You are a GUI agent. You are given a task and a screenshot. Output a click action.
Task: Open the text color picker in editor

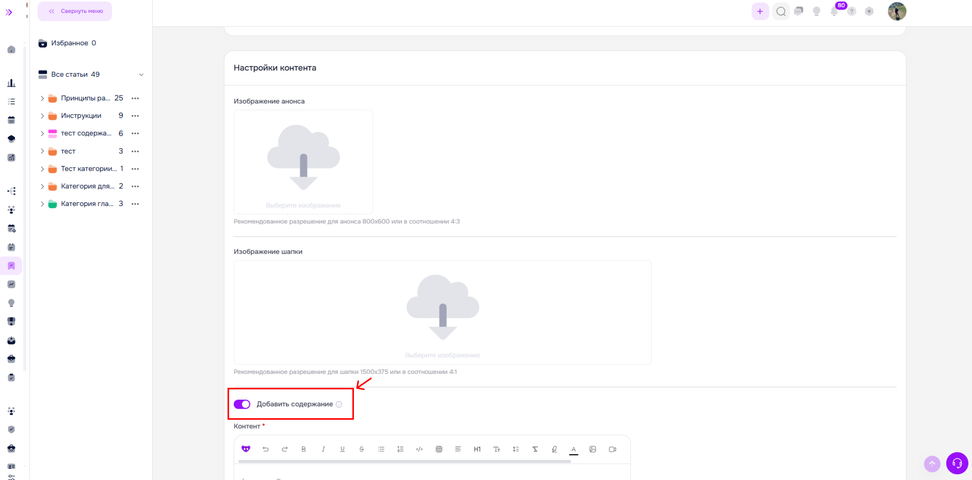click(x=573, y=449)
